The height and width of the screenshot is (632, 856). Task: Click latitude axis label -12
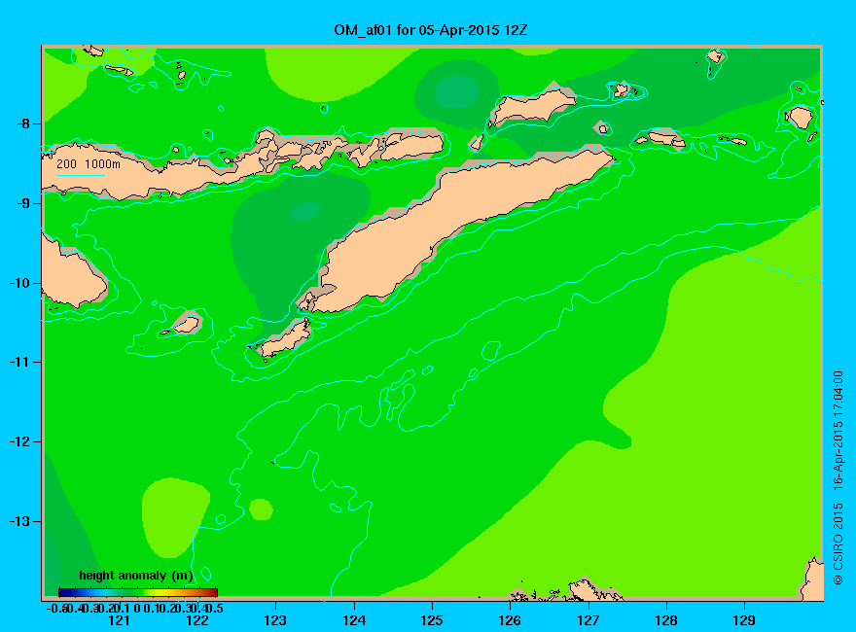[x=19, y=441]
